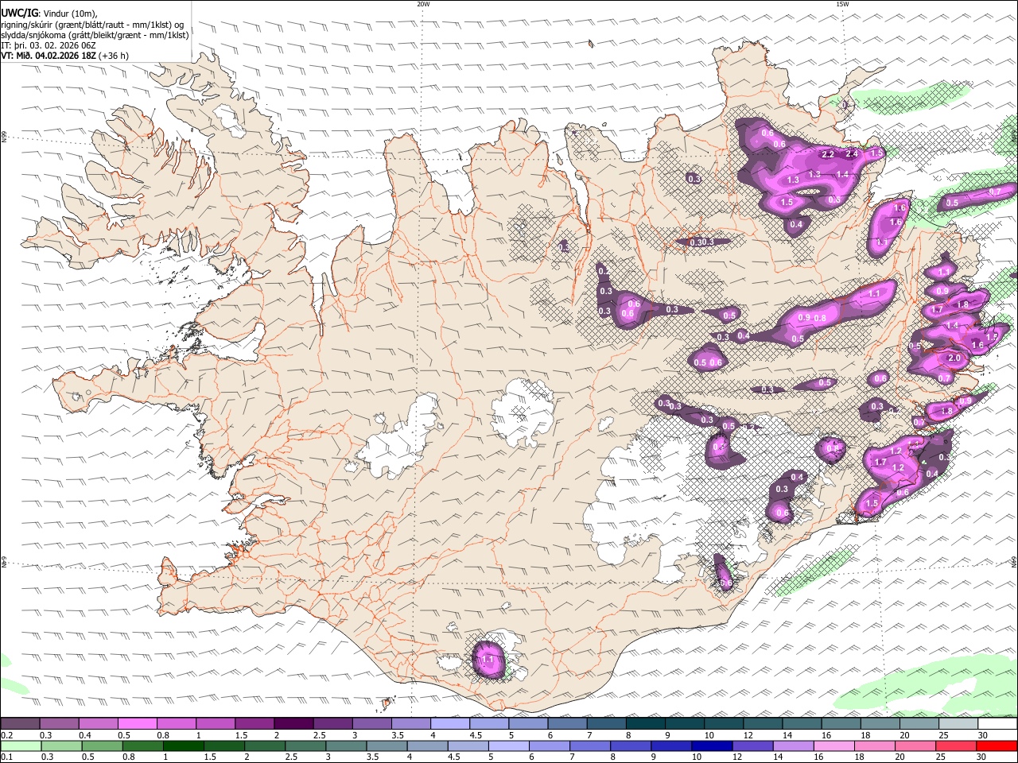Click the 2.0 snowfall value label

point(955,358)
